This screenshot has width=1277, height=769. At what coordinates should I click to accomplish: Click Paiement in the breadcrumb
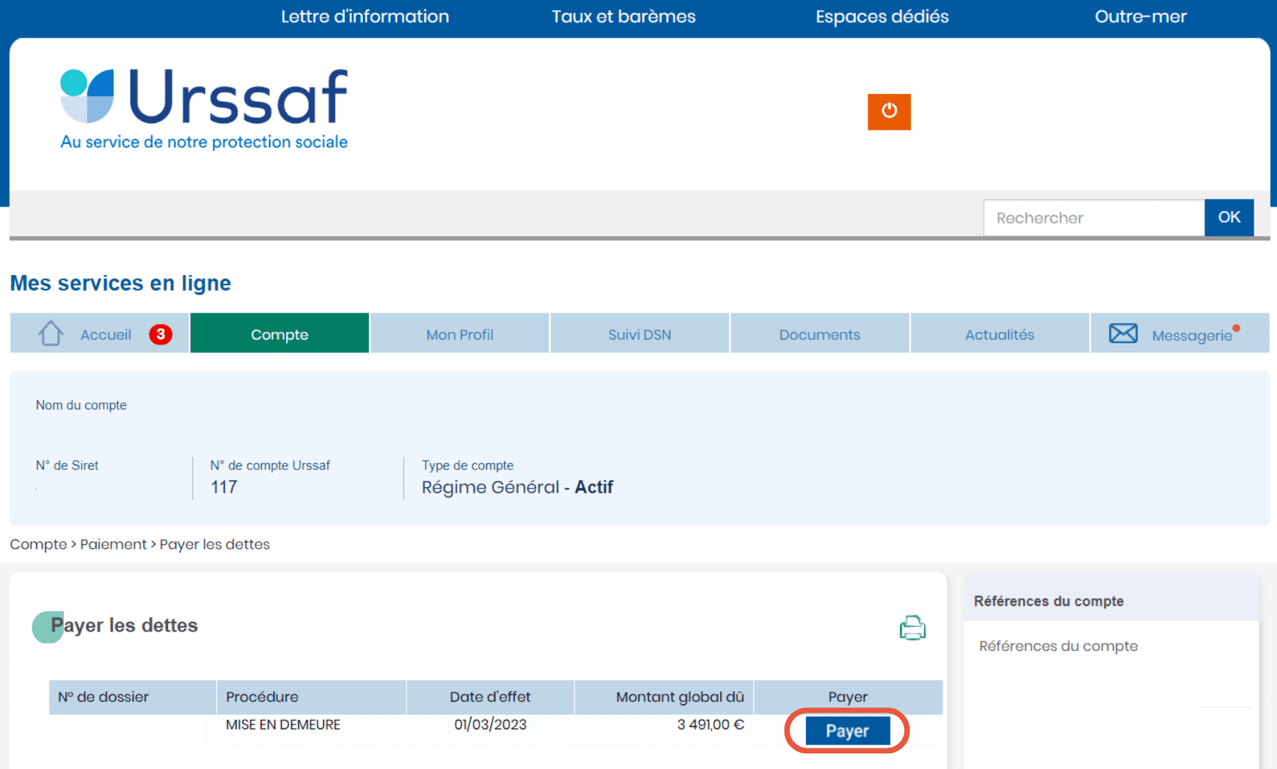[113, 545]
